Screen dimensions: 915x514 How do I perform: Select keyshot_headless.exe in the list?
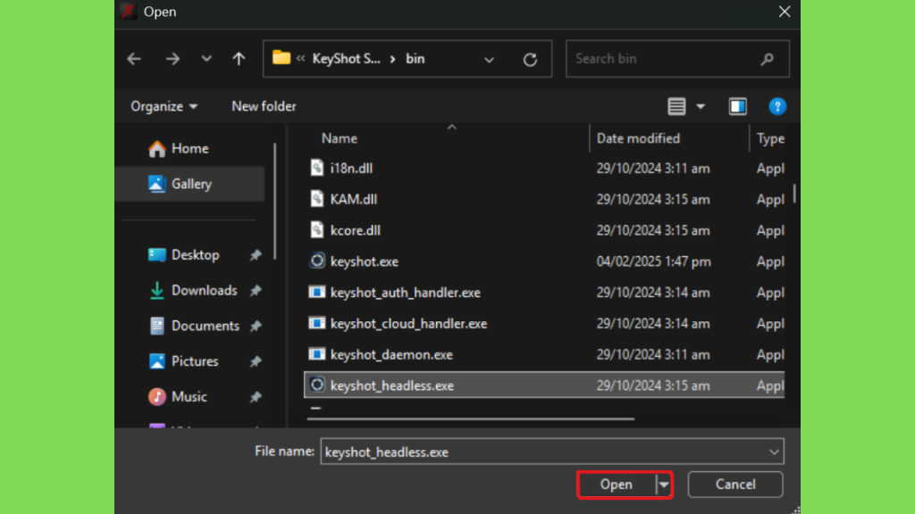(x=544, y=385)
